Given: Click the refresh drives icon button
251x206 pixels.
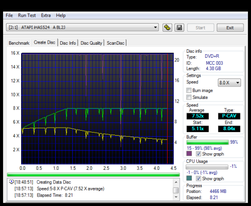Looking at the screenshot, I should 167,28.
